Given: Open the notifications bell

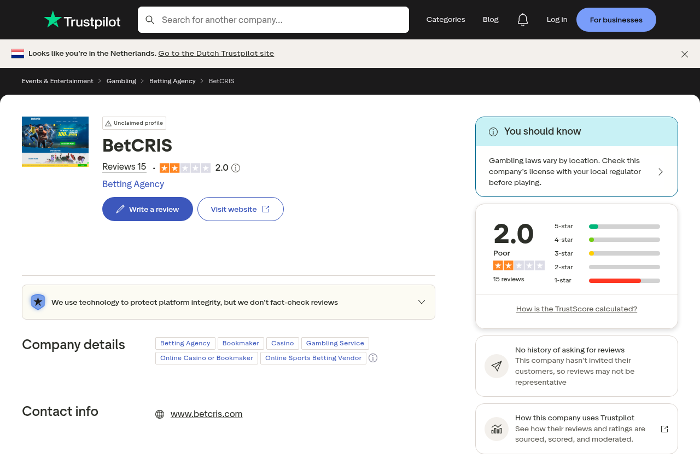Looking at the screenshot, I should (x=523, y=20).
